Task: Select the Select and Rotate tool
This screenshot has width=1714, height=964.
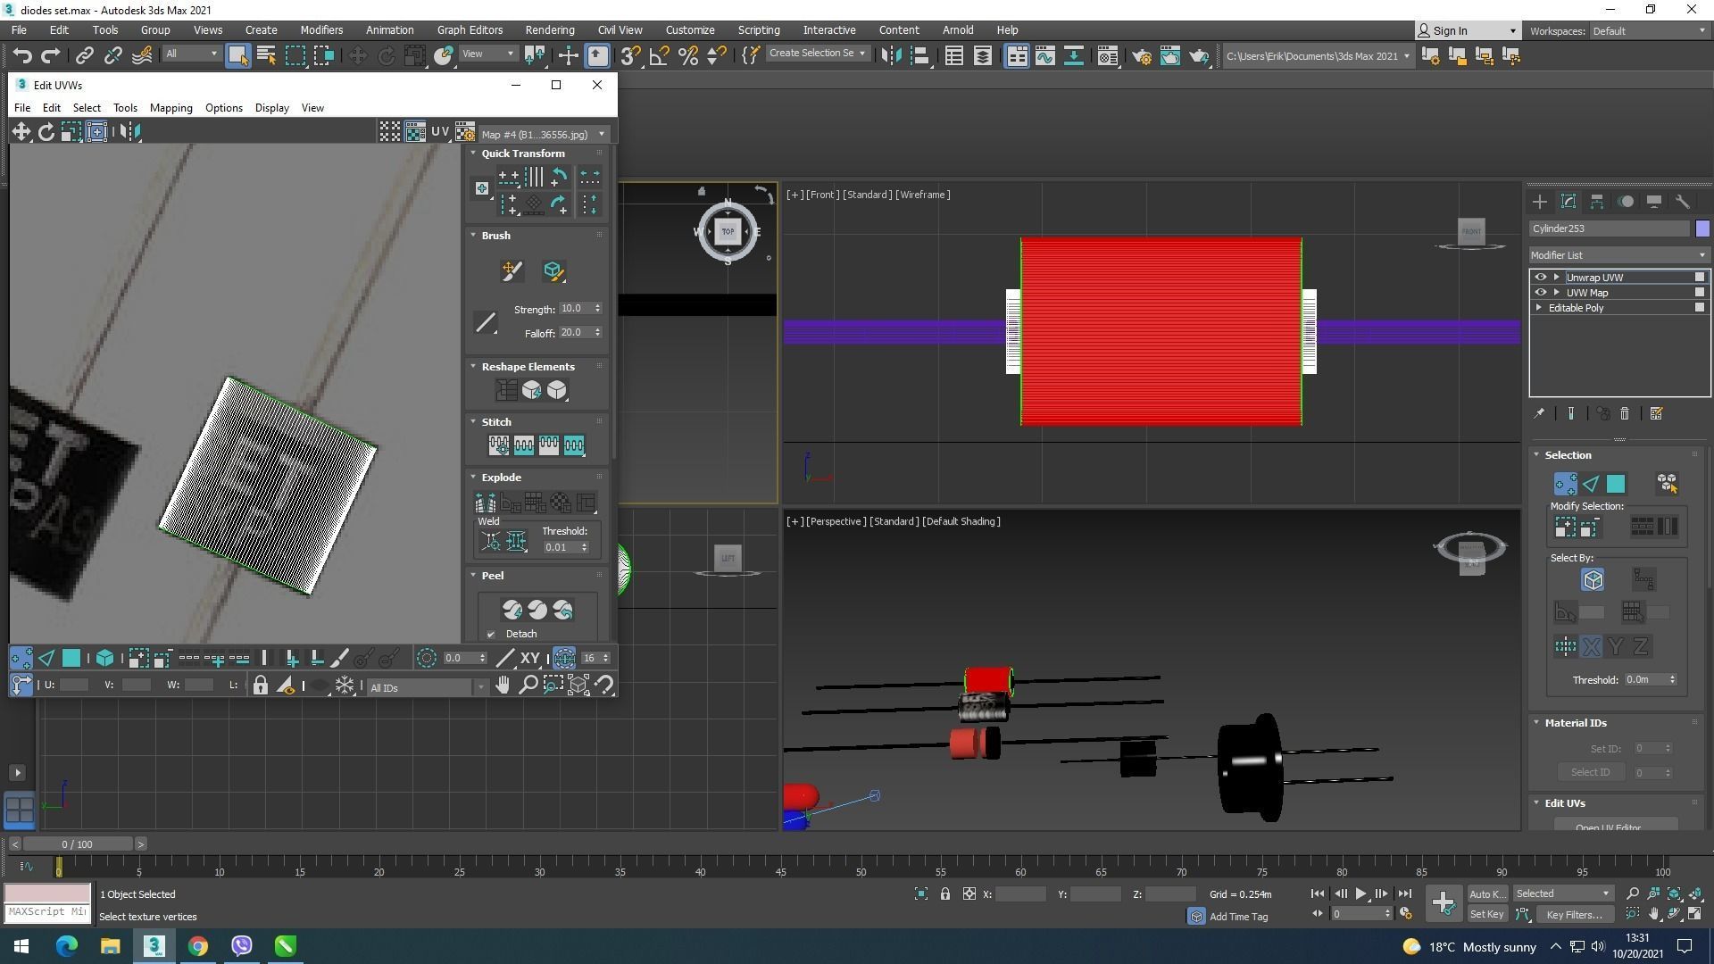Action: 387,56
